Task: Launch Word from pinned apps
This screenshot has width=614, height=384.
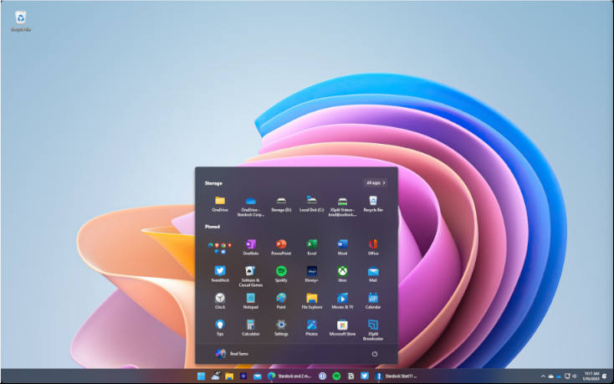Action: point(342,248)
